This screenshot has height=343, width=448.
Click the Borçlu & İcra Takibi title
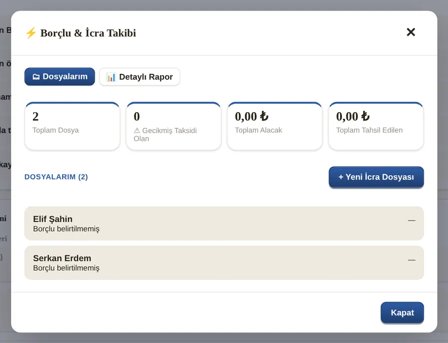tap(88, 33)
